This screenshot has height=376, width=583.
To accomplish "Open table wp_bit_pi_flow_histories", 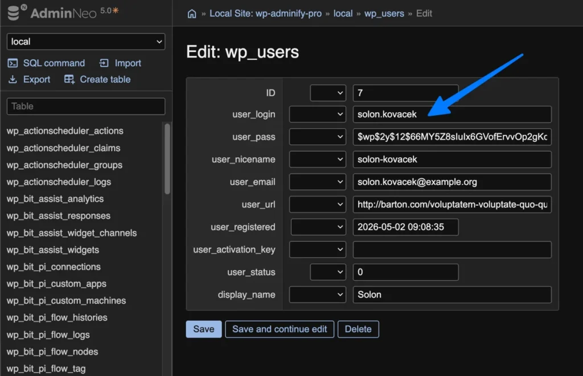I will point(57,318).
